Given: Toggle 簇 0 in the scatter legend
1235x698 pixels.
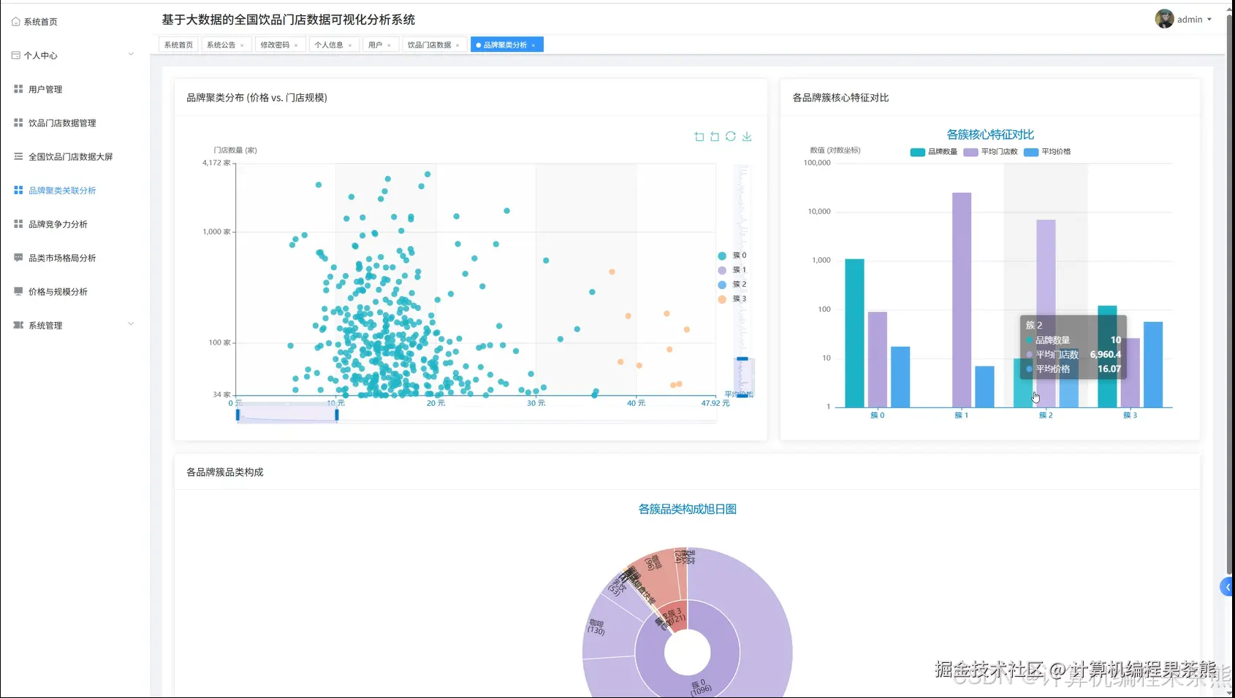Looking at the screenshot, I should pos(732,256).
